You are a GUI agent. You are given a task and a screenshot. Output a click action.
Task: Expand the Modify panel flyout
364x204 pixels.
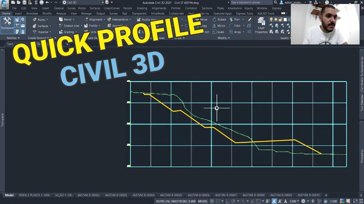224,38
